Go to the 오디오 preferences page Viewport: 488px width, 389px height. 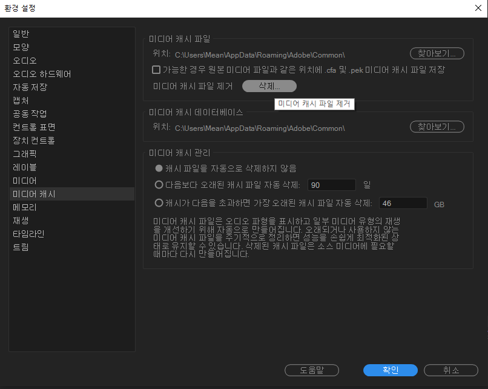[72, 61]
